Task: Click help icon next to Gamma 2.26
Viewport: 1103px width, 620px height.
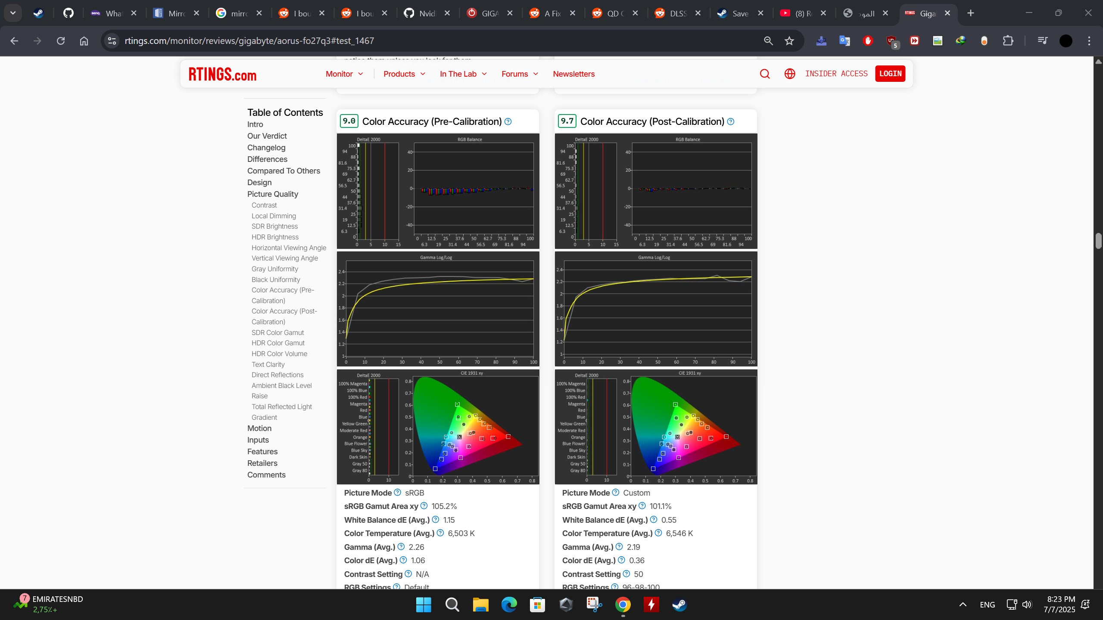Action: pyautogui.click(x=401, y=547)
